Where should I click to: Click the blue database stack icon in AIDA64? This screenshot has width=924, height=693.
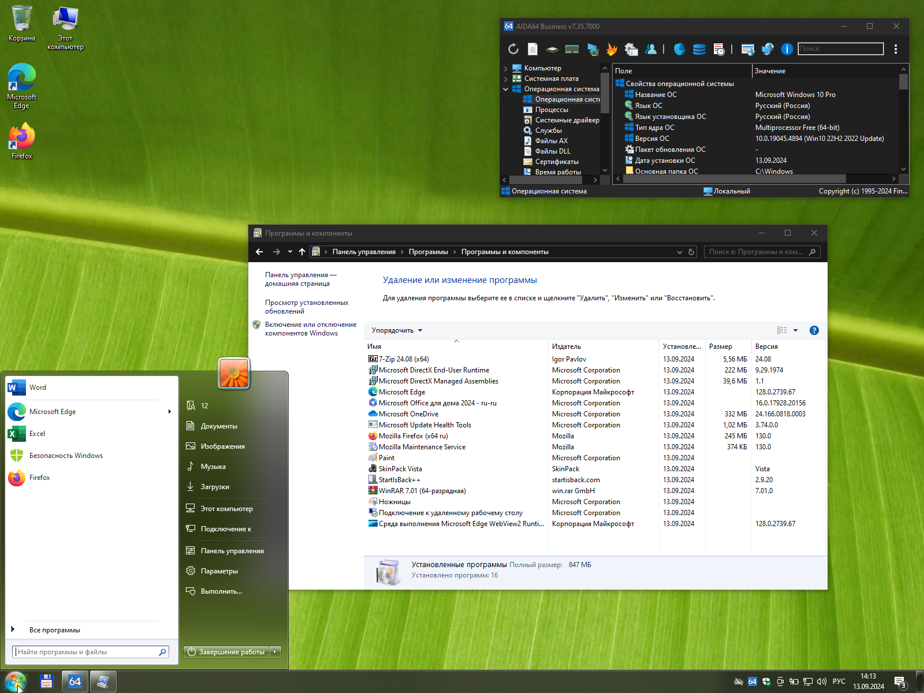(x=699, y=49)
